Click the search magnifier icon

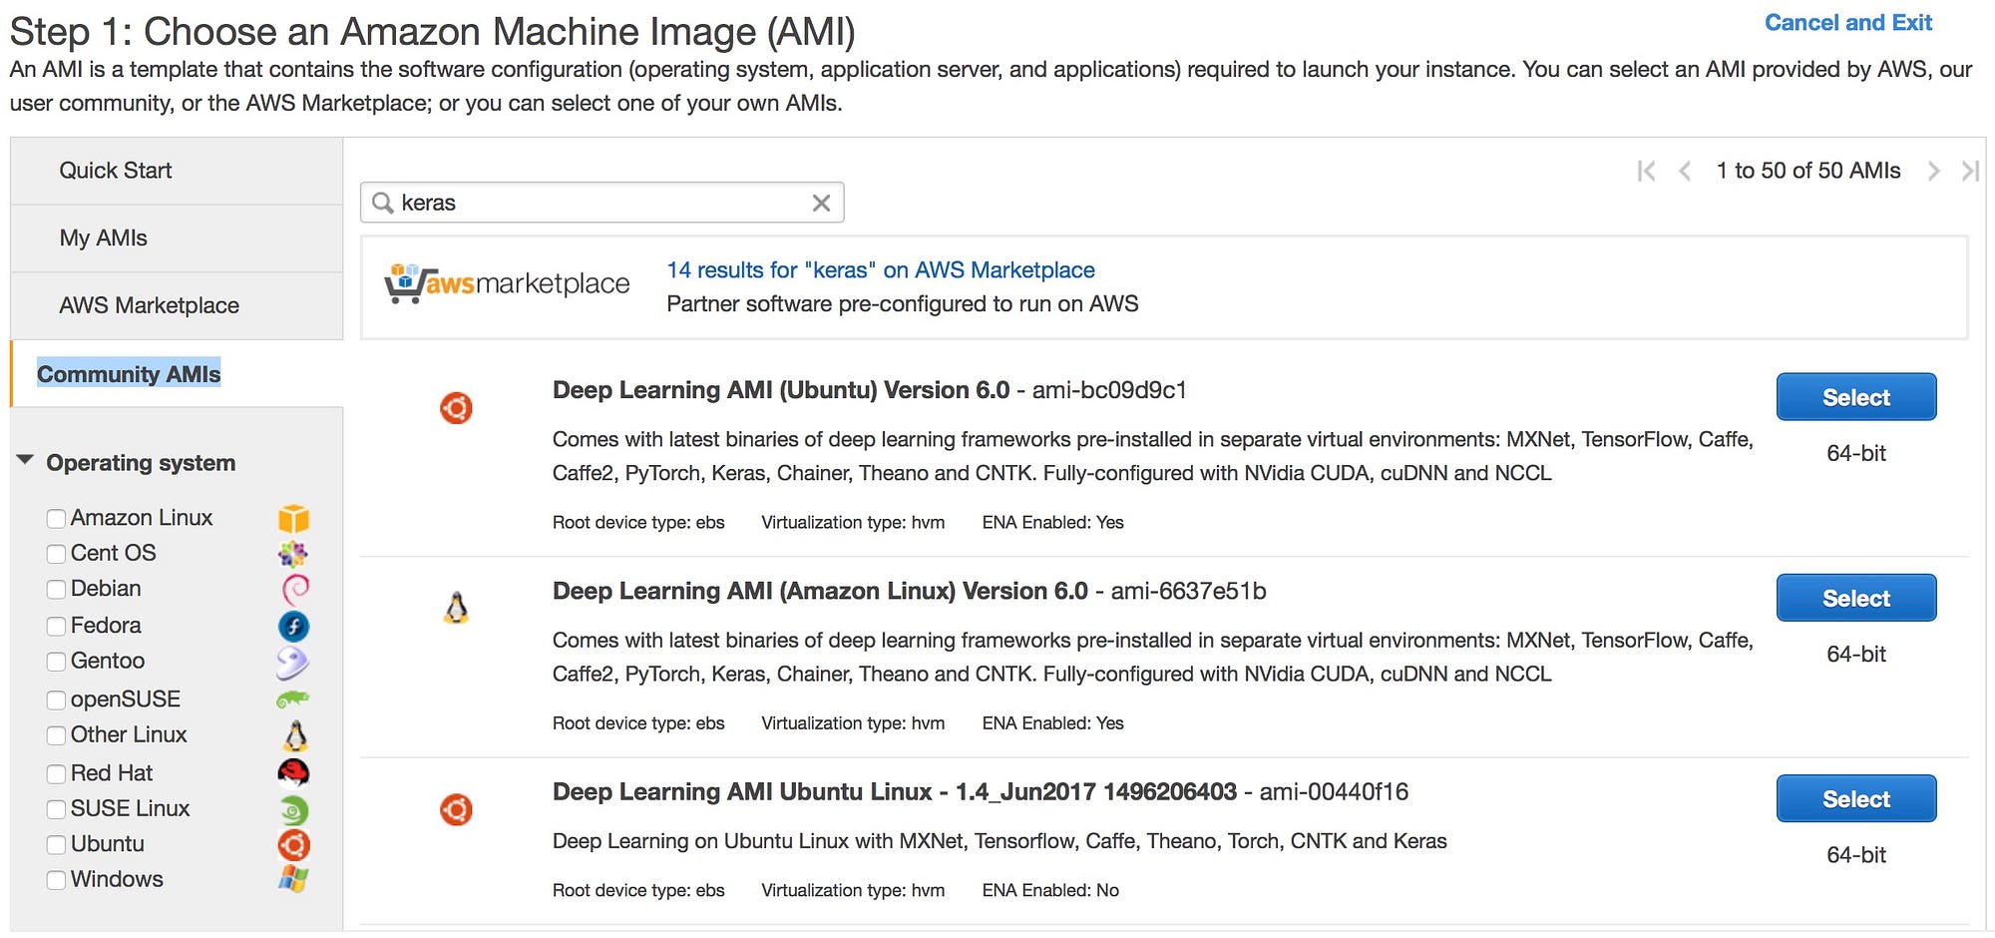[x=382, y=204]
